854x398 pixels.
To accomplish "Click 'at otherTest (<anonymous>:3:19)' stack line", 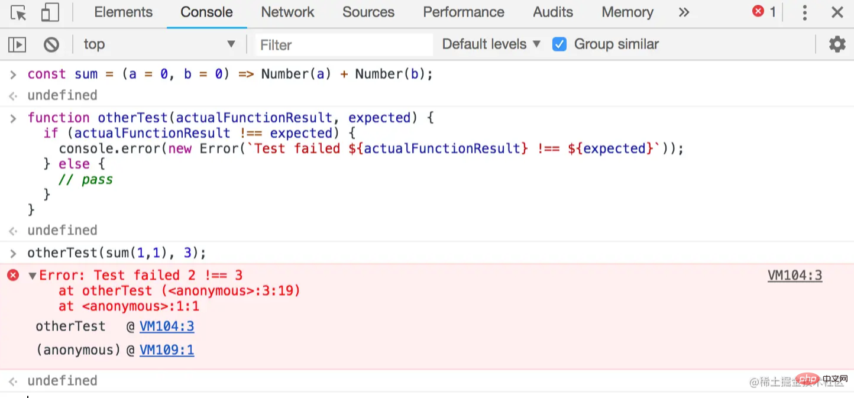I will [x=179, y=290].
